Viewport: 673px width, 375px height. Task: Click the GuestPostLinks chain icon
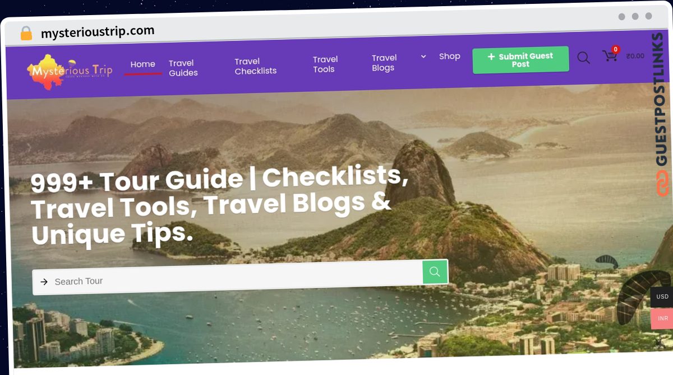pyautogui.click(x=662, y=184)
